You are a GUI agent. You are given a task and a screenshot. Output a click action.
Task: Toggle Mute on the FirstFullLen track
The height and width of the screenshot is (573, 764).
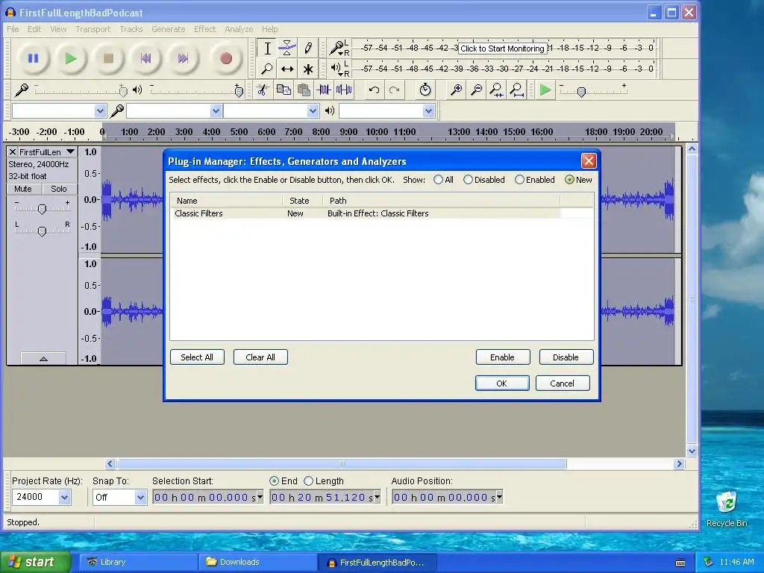pos(23,189)
